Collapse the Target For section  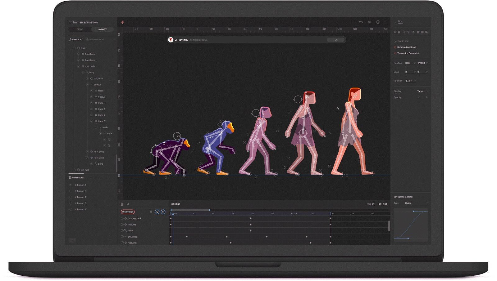(x=395, y=41)
